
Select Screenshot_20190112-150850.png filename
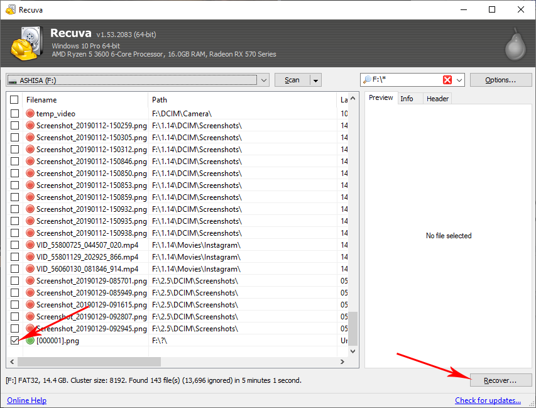point(92,174)
